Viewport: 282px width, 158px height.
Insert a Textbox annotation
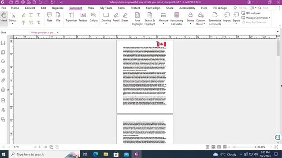[x=83, y=17]
